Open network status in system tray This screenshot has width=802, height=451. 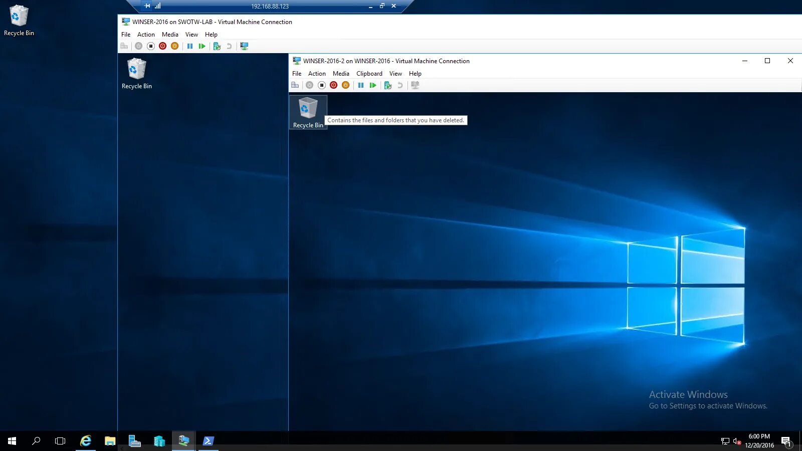point(725,441)
